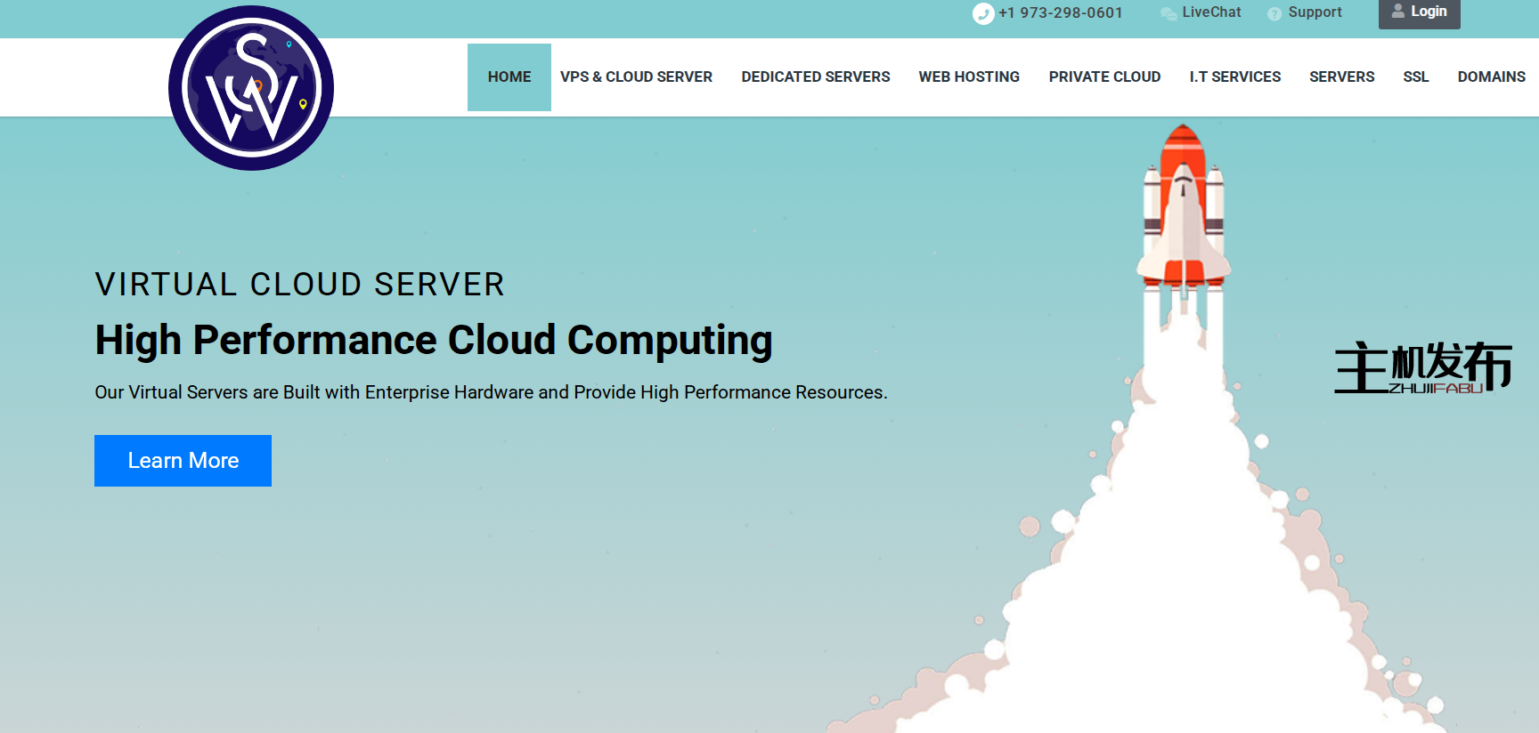Expand the Domains navigation menu
1539x733 pixels.
point(1491,77)
